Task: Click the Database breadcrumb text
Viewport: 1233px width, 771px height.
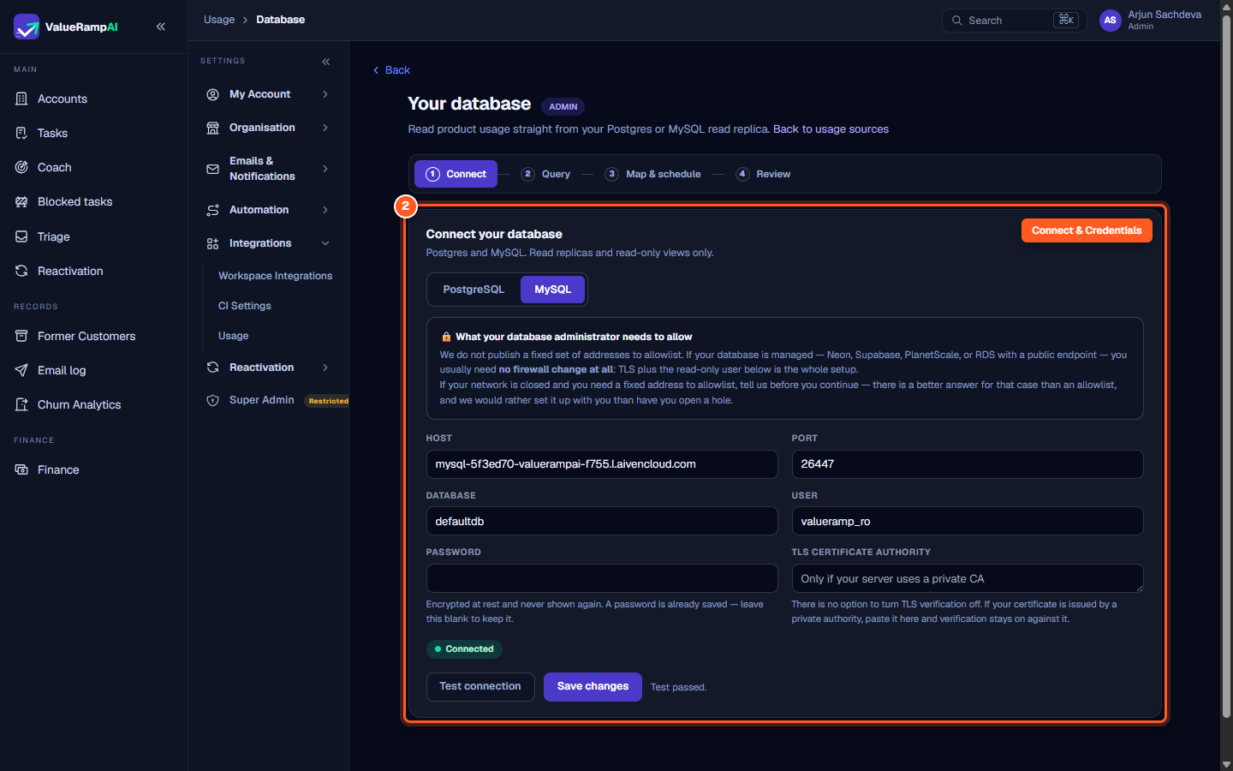Action: [x=280, y=20]
